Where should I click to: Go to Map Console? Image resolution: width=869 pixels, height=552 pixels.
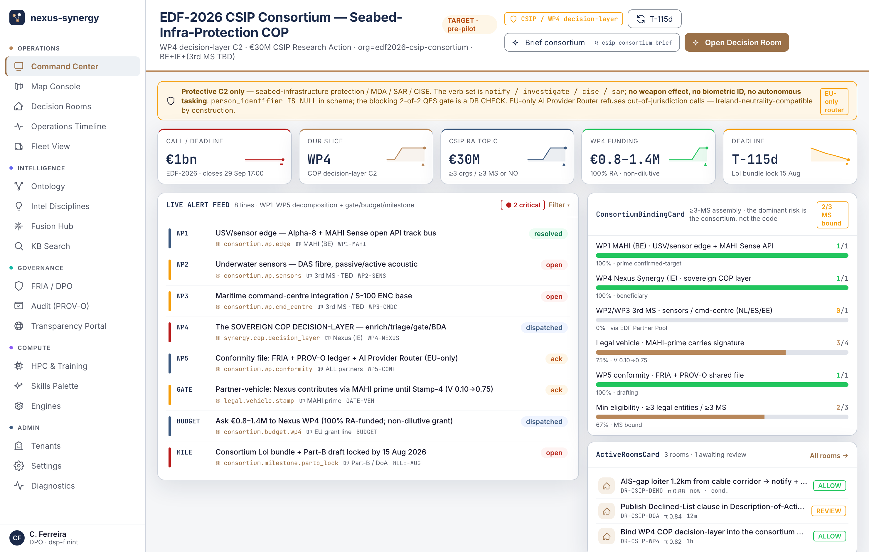click(73, 86)
